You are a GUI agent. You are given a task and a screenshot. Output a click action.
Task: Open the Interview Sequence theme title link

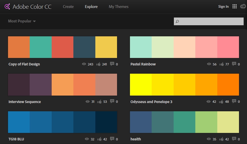25,102
